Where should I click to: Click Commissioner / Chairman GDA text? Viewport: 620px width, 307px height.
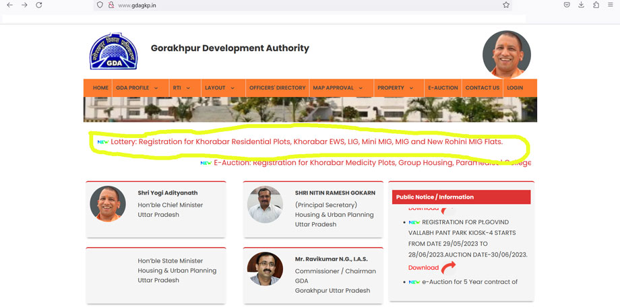pyautogui.click(x=336, y=276)
